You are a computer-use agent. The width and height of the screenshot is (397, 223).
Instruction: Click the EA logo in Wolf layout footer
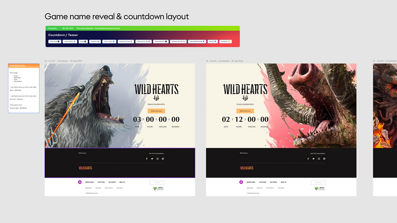[80, 182]
